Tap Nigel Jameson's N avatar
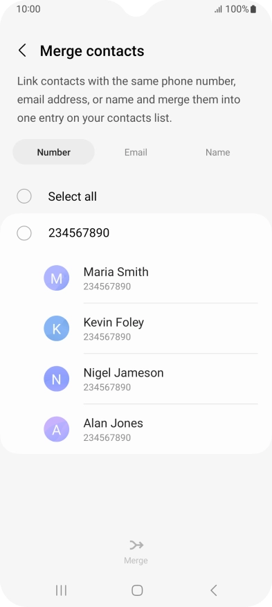The image size is (272, 607). 57,379
